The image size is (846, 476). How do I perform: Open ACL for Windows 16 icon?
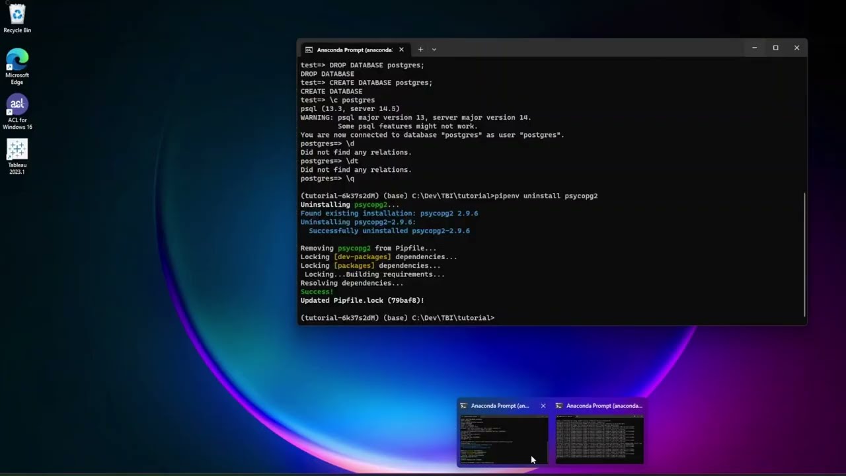click(x=17, y=112)
